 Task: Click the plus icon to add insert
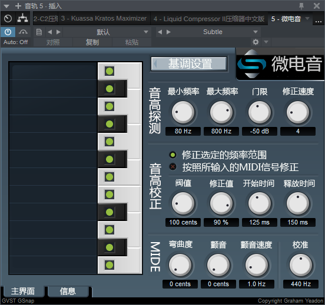point(18,6)
